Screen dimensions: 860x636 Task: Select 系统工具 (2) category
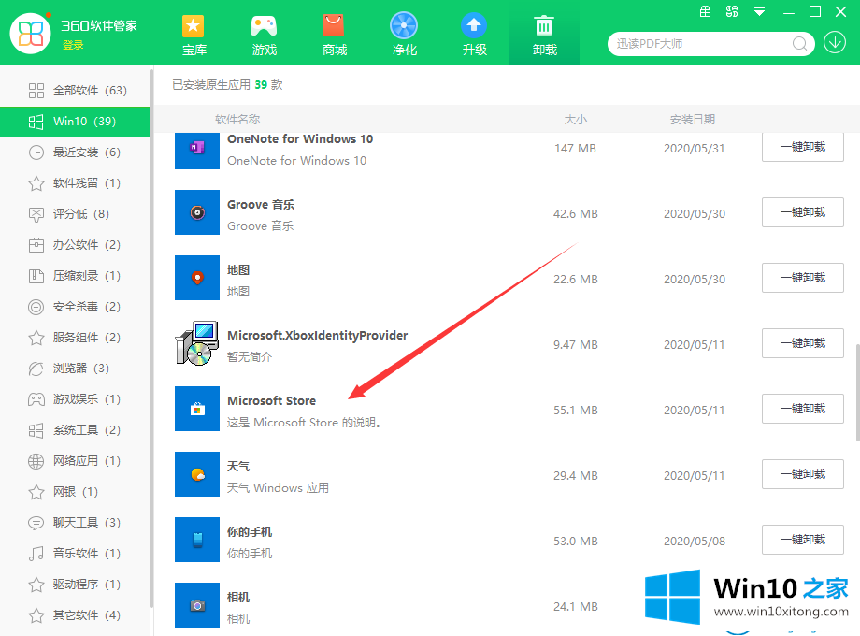[75, 429]
